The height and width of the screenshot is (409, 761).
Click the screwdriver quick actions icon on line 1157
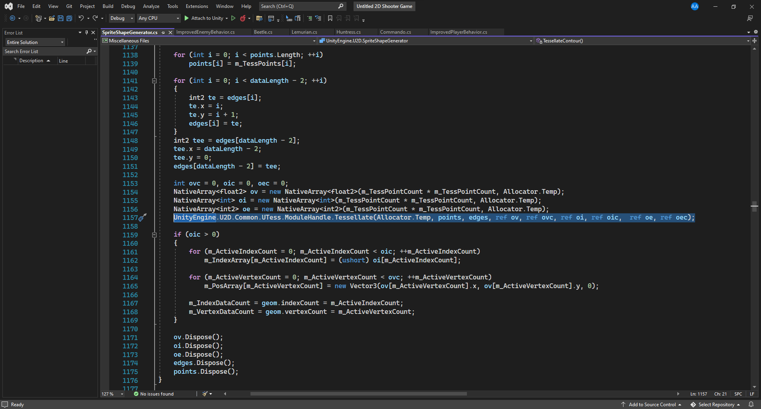point(143,218)
